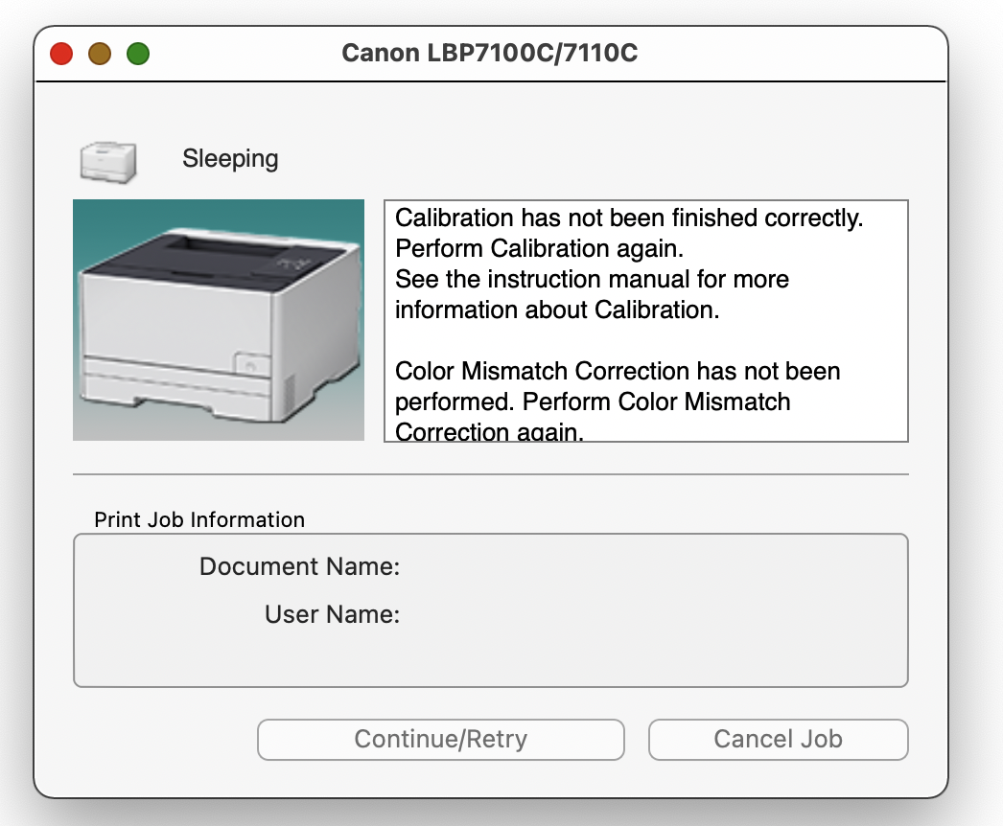Click the Sleeping status label

pyautogui.click(x=230, y=158)
